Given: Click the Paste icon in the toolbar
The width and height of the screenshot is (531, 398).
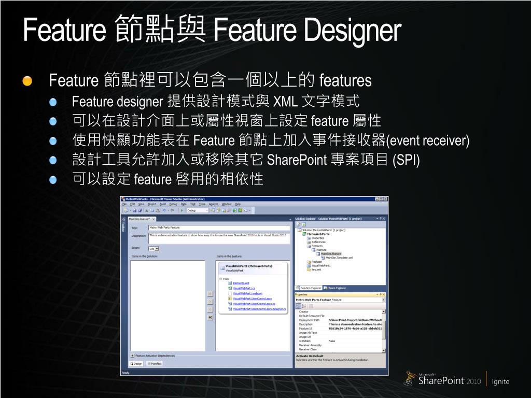Looking at the screenshot, I should tap(158, 210).
